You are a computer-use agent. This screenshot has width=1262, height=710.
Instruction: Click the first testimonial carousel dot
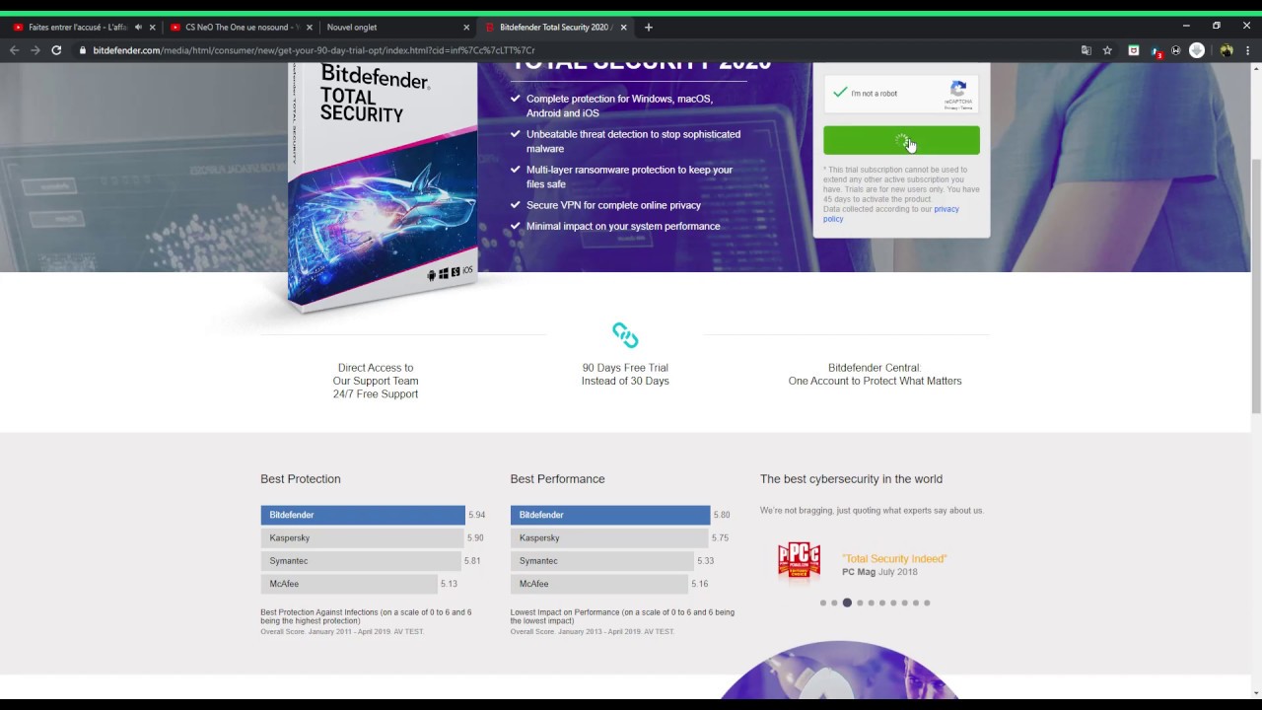coord(823,603)
